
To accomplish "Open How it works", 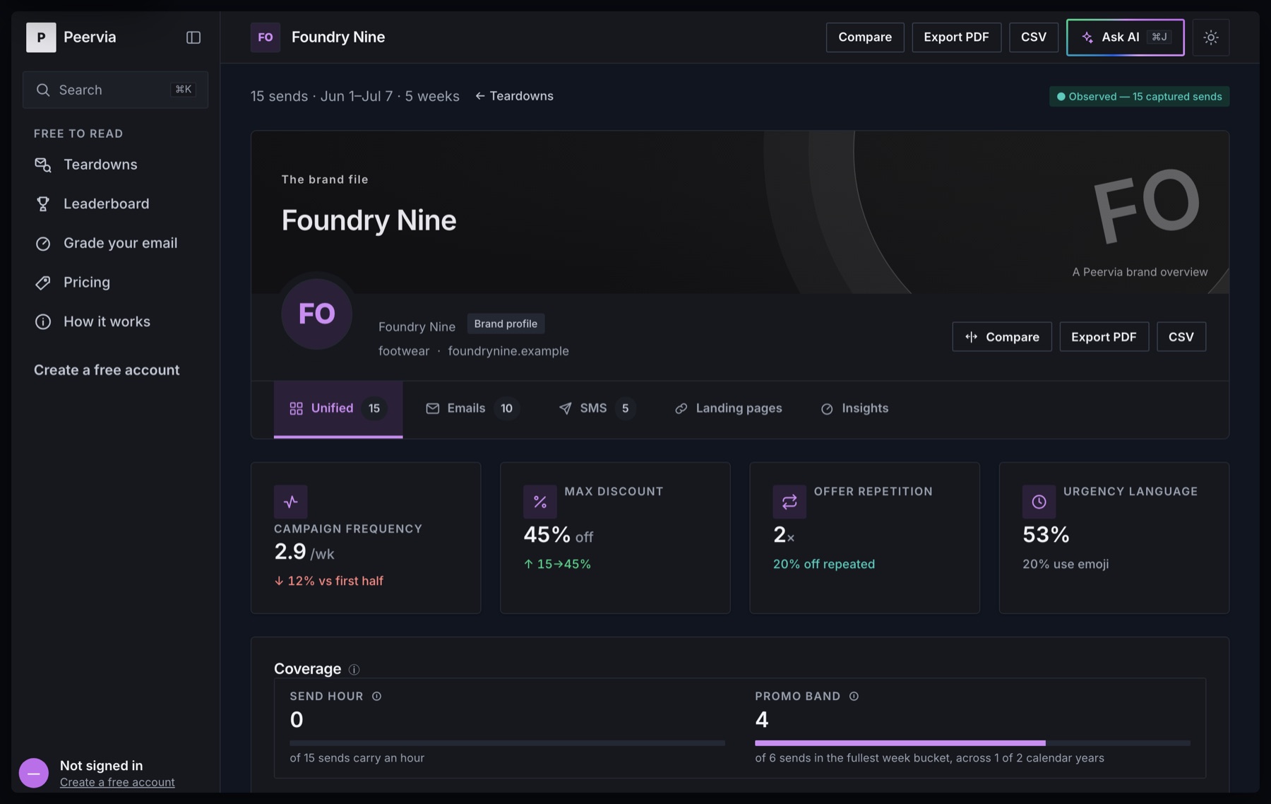I will coord(115,321).
